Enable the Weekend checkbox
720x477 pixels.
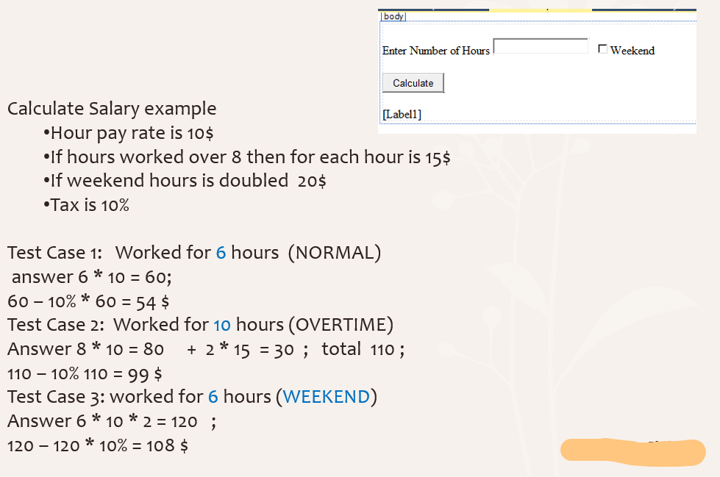[x=603, y=49]
